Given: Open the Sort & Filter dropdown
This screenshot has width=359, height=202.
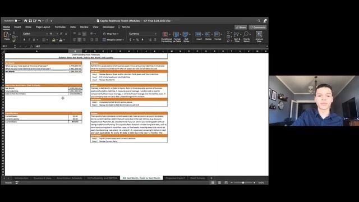Looking at the screenshot, I should tap(237, 37).
